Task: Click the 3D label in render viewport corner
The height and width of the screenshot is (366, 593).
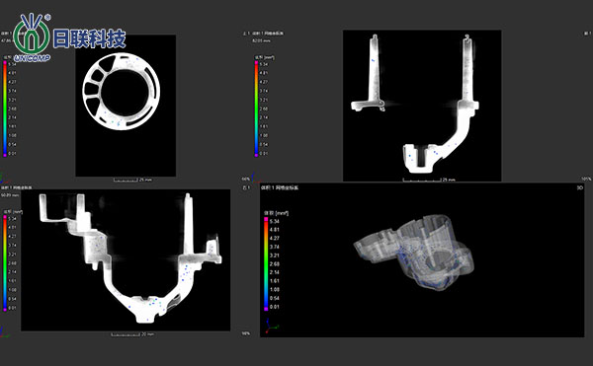Action: click(580, 187)
